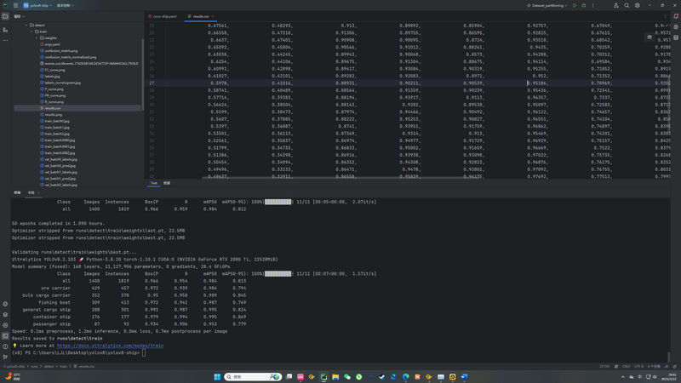
Task: Select the local terminal session tab
Action: [31, 193]
